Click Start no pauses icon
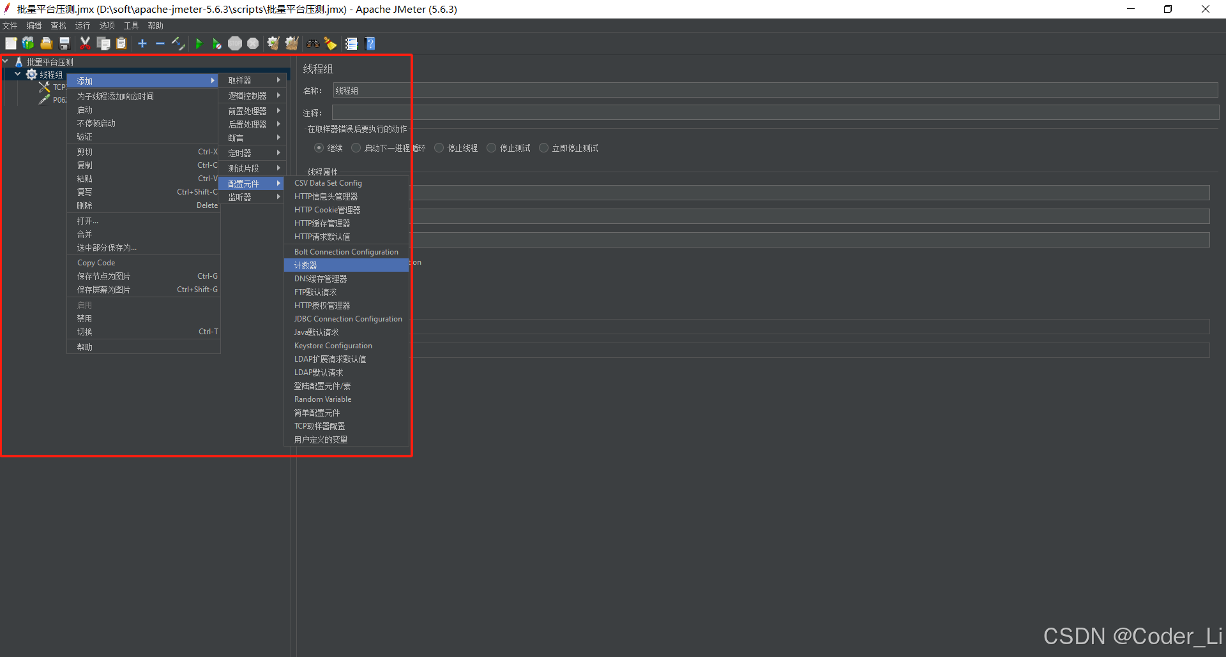This screenshot has width=1226, height=657. pyautogui.click(x=217, y=43)
